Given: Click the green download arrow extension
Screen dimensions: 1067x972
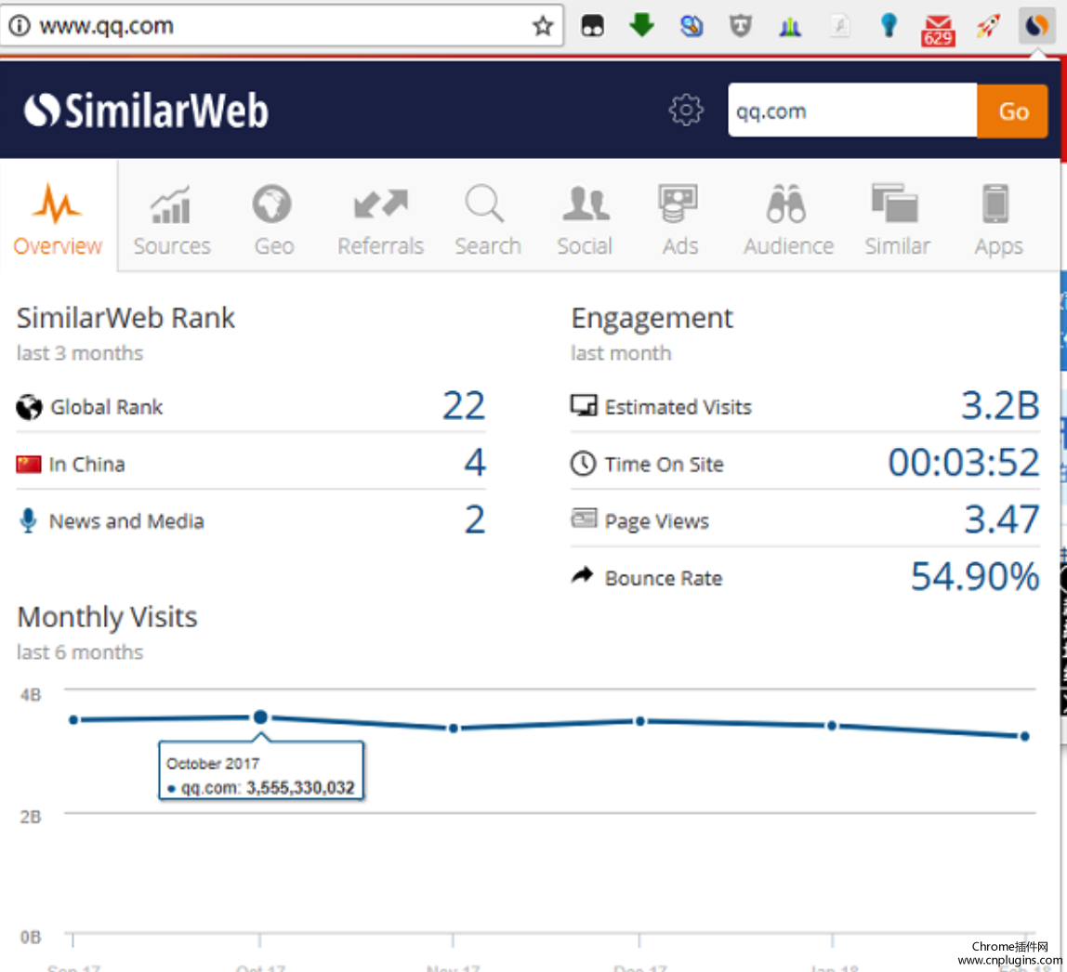Looking at the screenshot, I should (x=641, y=25).
